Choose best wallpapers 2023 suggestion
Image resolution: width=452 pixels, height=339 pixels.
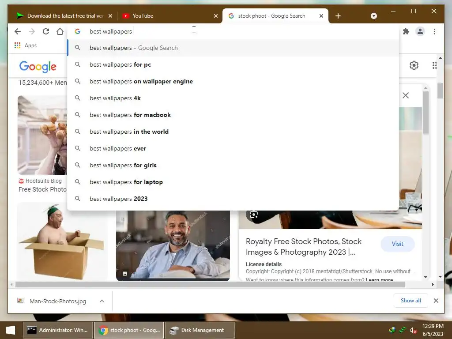point(233,199)
